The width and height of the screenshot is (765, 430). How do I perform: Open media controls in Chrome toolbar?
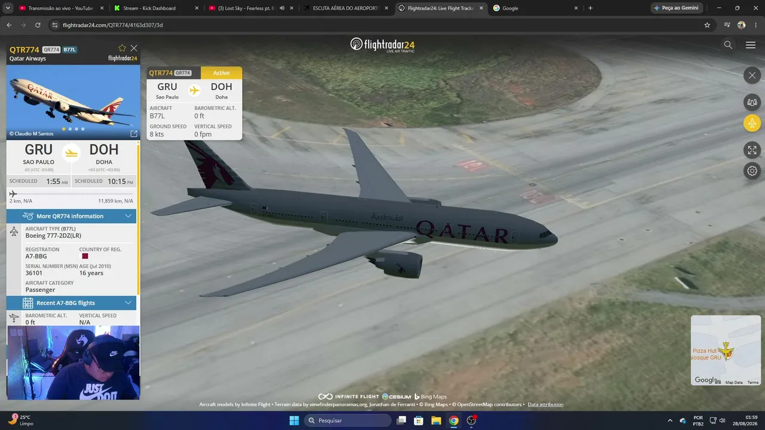(727, 25)
